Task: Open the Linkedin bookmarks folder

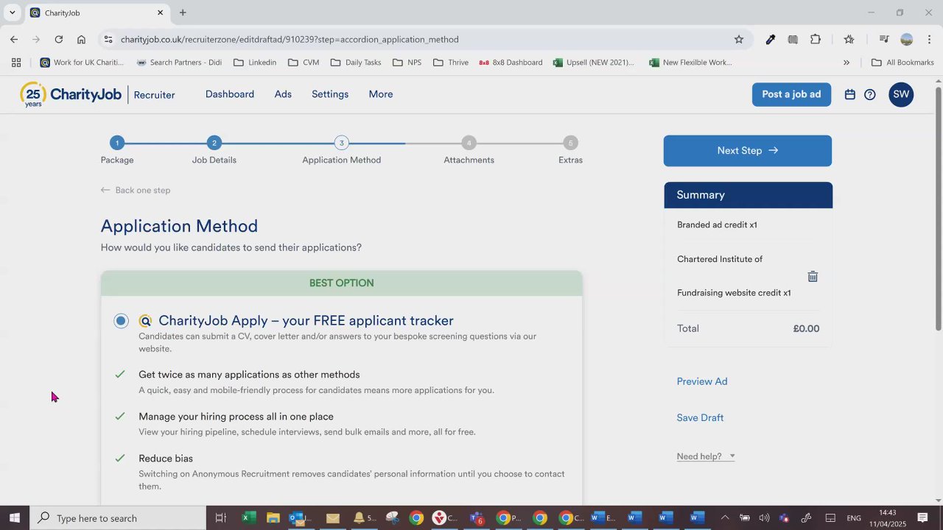Action: click(x=255, y=63)
